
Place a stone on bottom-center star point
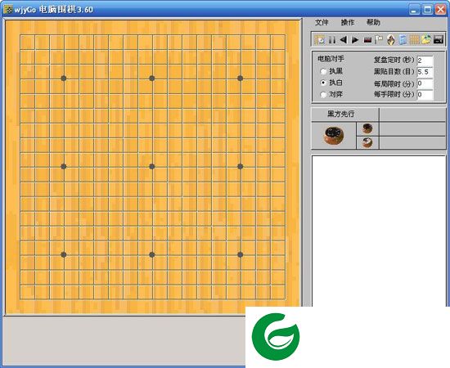pos(152,254)
